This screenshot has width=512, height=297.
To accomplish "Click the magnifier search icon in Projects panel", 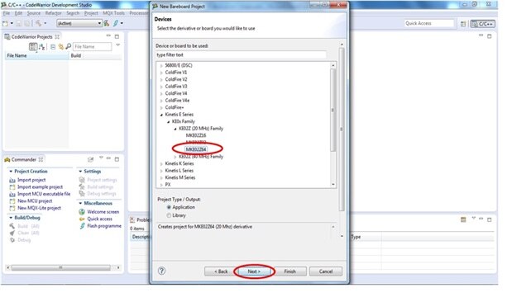I will (69, 46).
